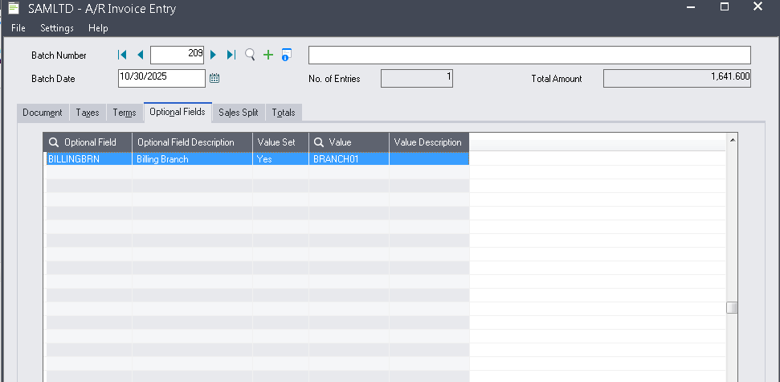780x382 pixels.
Task: Open the batch information icon
Action: (286, 55)
